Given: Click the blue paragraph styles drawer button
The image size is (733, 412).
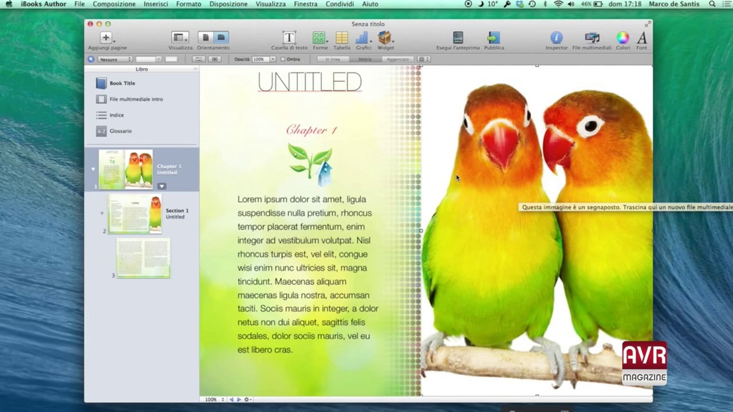Looking at the screenshot, I should tap(90, 59).
